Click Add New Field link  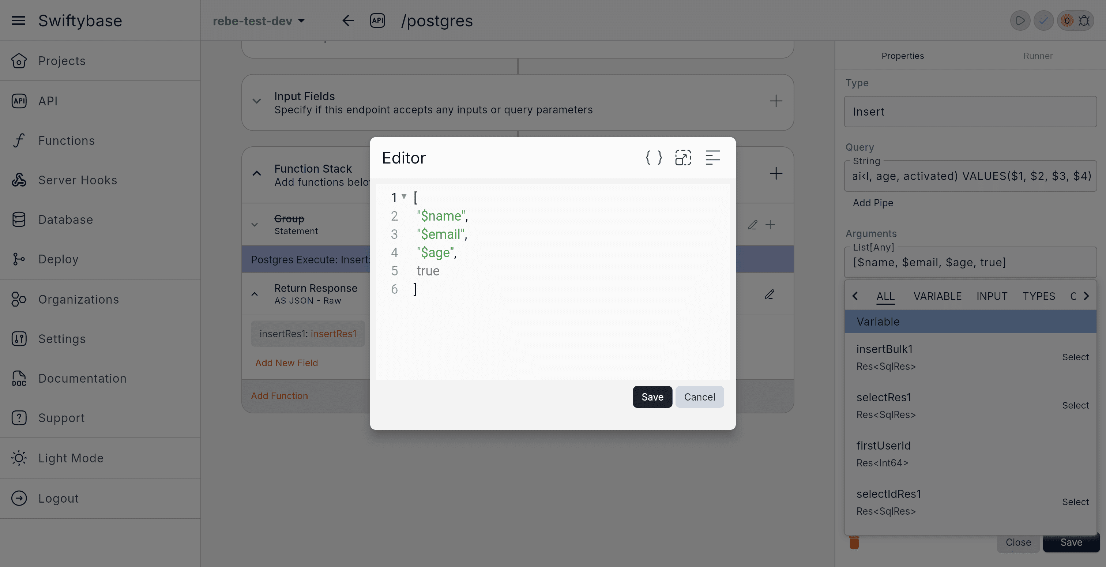tap(286, 363)
